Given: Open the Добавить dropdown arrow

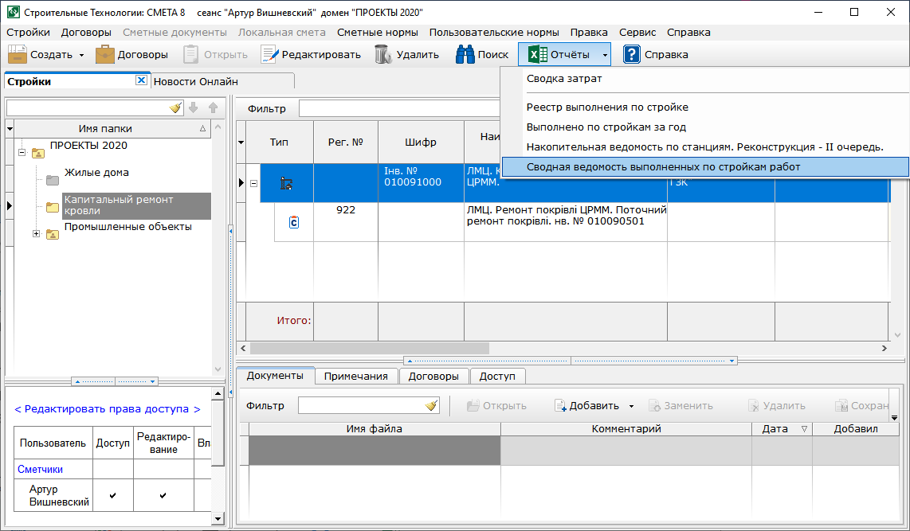Looking at the screenshot, I should point(631,406).
